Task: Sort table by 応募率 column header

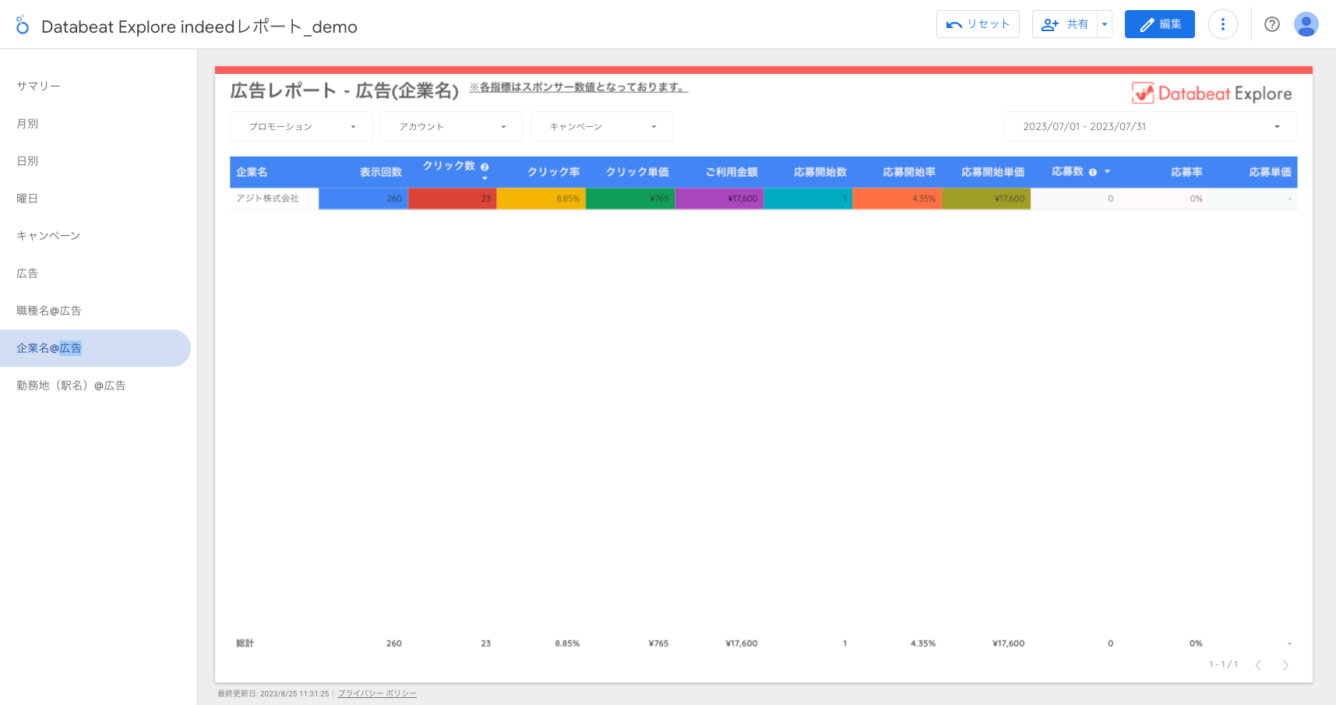Action: click(1186, 172)
